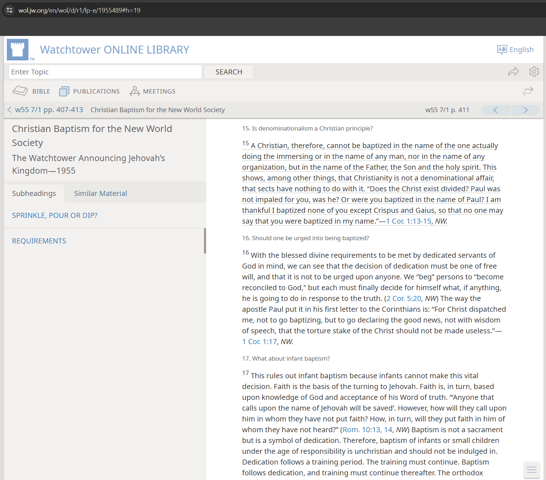Click the sidebar scrollbar handle

click(205, 241)
